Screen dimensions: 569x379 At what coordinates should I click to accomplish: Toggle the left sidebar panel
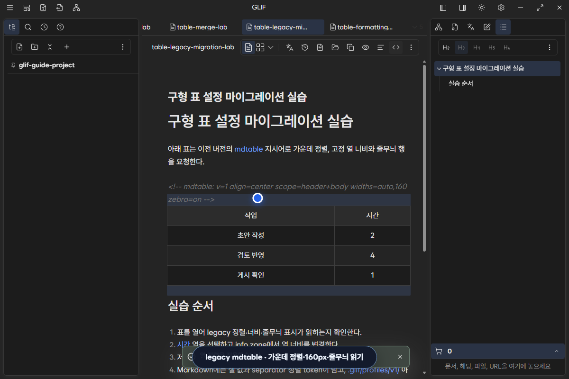[x=443, y=8]
